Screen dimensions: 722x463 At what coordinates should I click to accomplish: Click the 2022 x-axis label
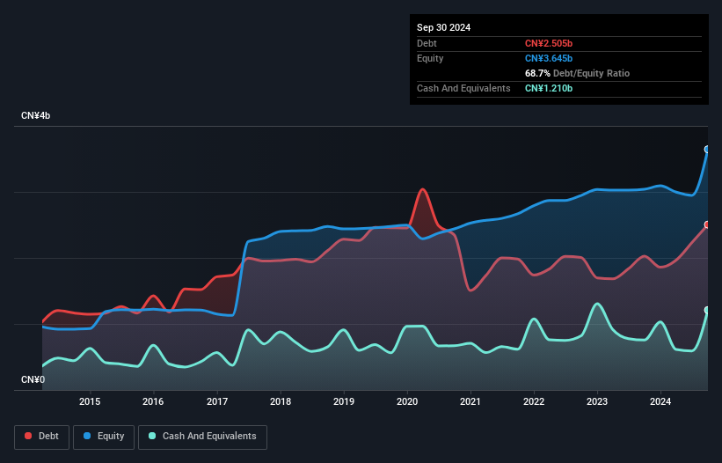pos(534,401)
